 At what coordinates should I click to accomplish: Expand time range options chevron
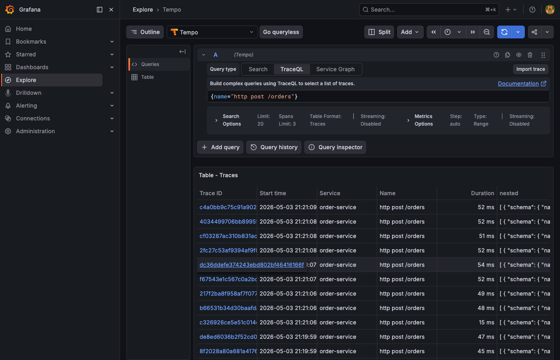point(459,32)
